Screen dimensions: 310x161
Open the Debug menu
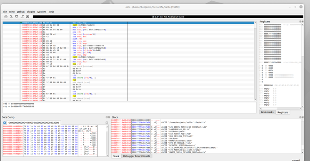pyautogui.click(x=21, y=12)
